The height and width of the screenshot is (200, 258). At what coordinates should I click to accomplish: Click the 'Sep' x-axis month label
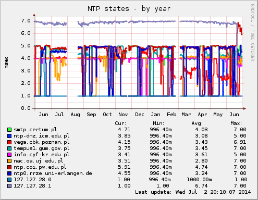click(x=91, y=115)
